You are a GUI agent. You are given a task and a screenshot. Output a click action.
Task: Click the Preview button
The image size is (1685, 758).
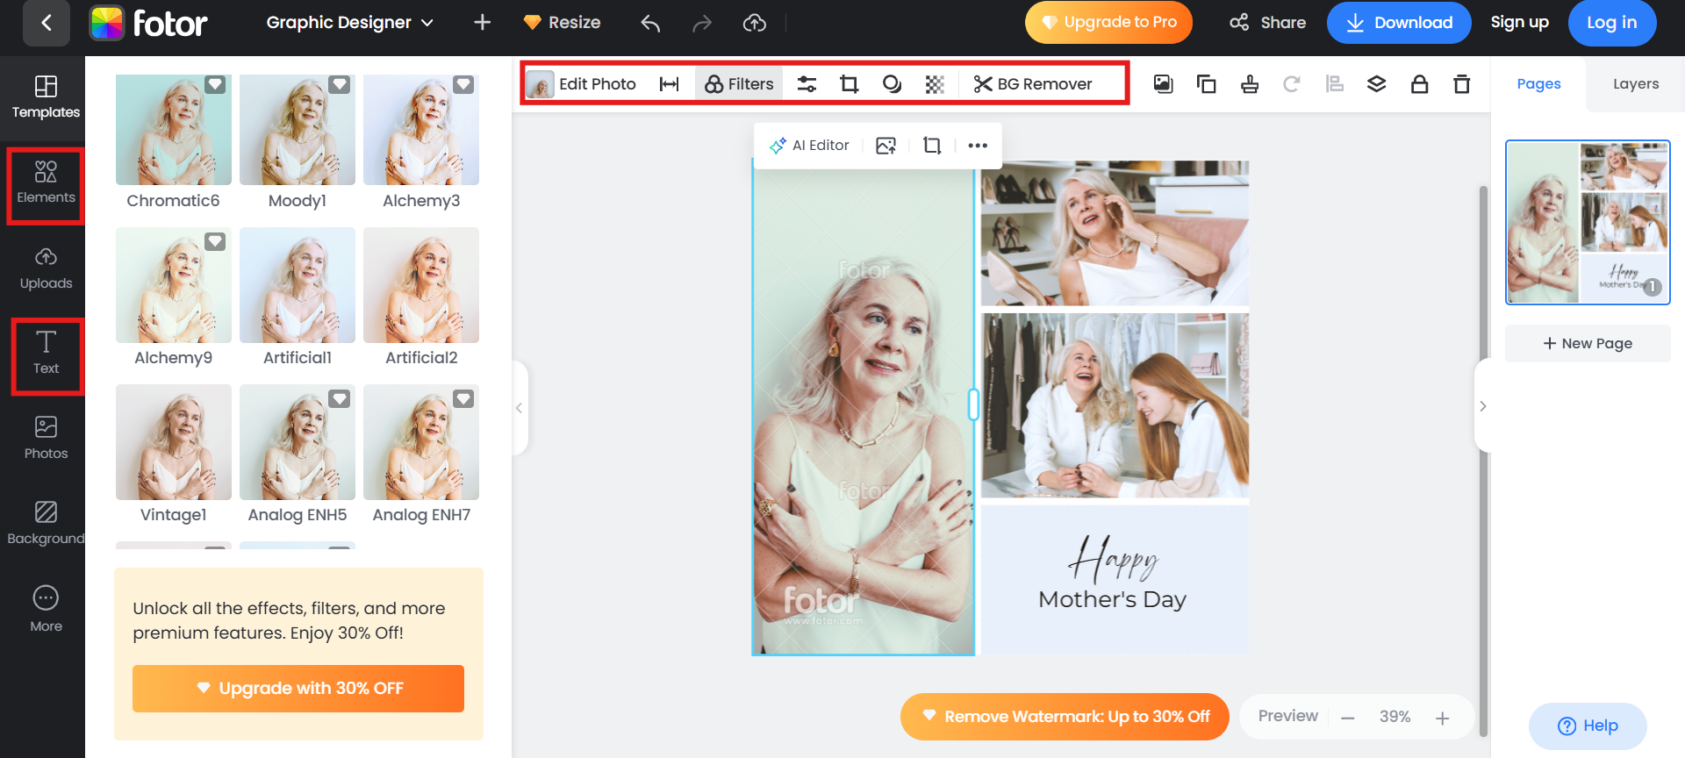tap(1287, 716)
